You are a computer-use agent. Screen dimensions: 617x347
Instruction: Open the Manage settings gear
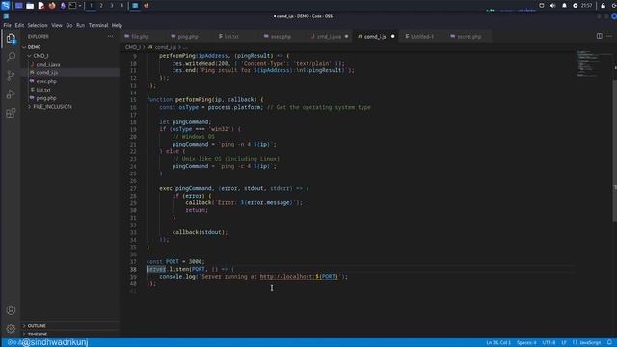coord(11,328)
